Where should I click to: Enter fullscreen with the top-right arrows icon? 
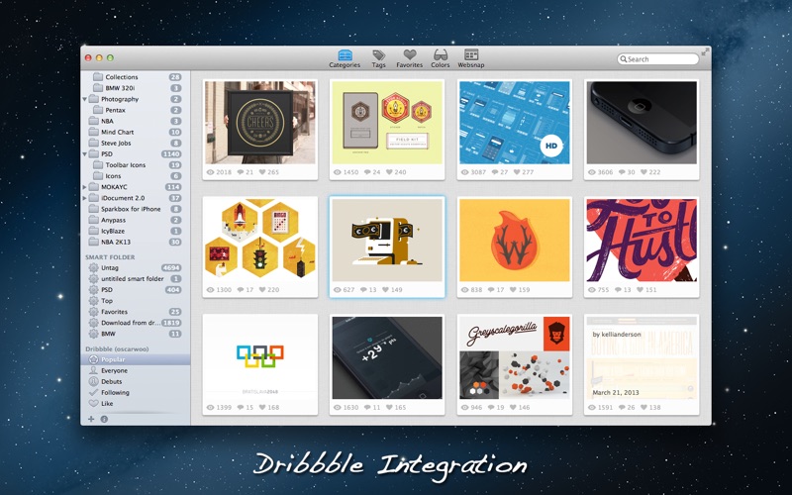point(705,51)
